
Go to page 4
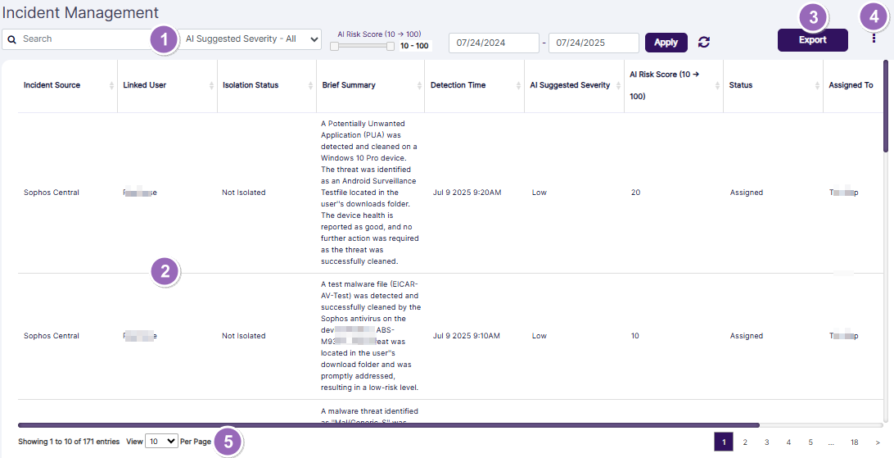click(x=788, y=442)
